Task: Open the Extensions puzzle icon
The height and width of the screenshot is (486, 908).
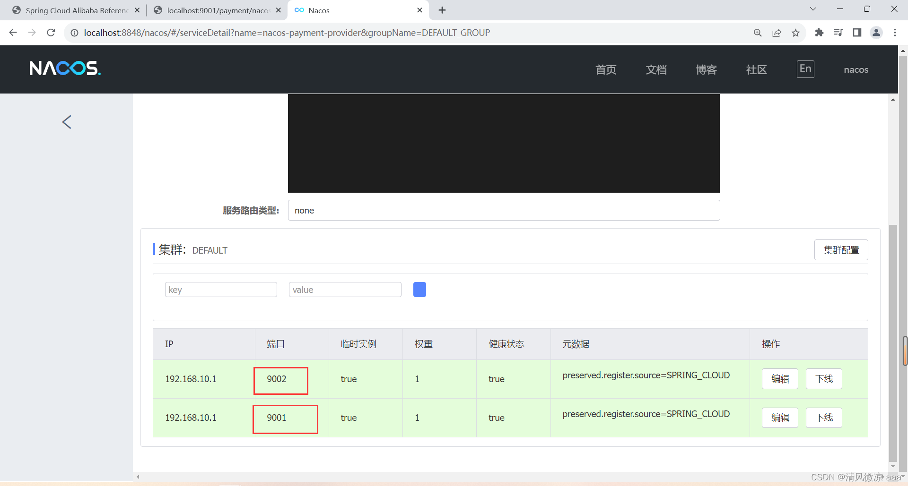Action: pyautogui.click(x=819, y=33)
